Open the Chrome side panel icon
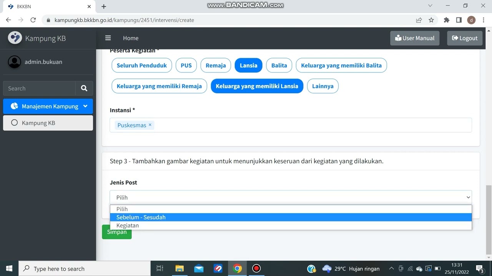 tap(459, 20)
